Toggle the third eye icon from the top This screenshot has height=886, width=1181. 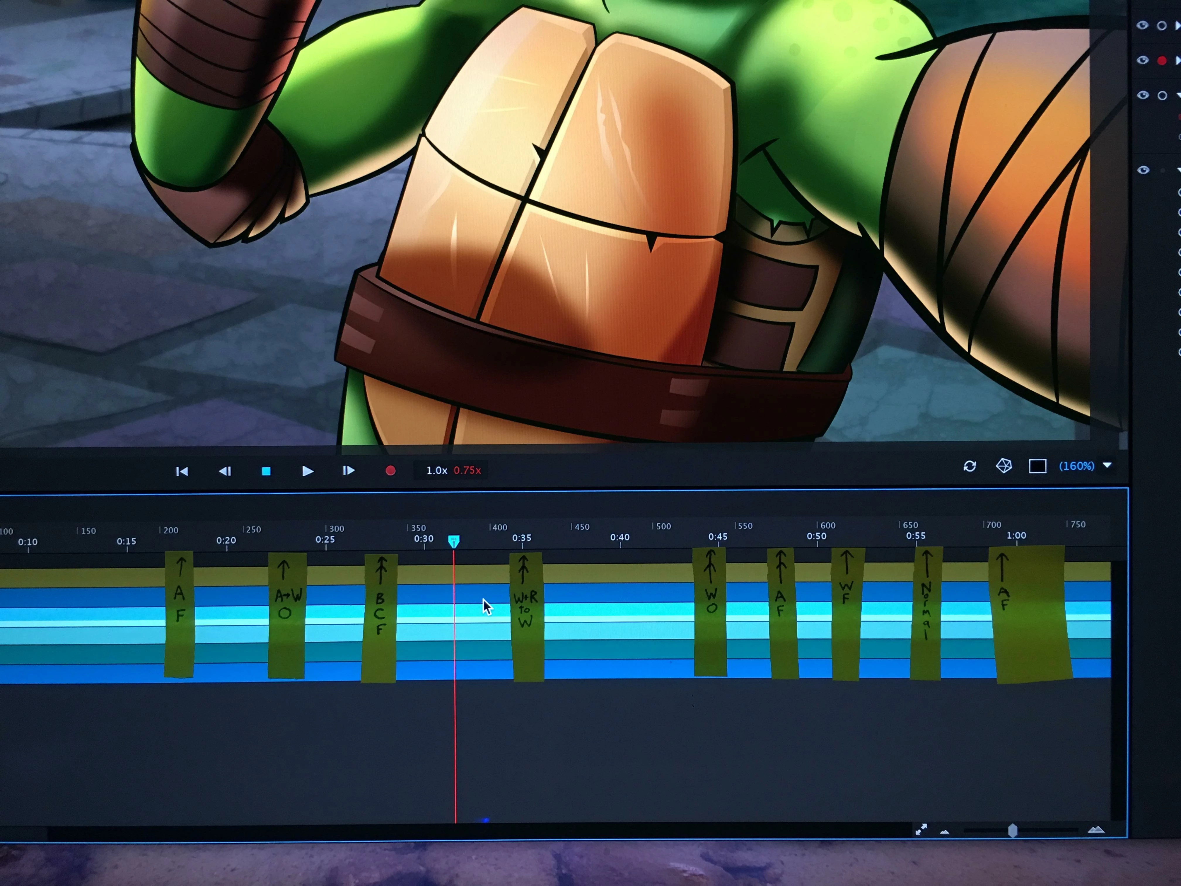point(1143,95)
